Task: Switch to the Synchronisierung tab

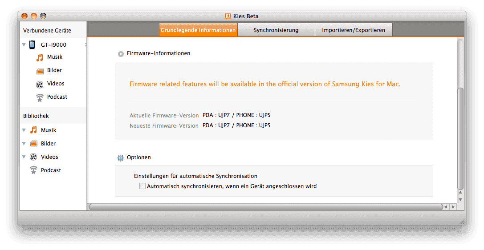Action: (x=276, y=30)
